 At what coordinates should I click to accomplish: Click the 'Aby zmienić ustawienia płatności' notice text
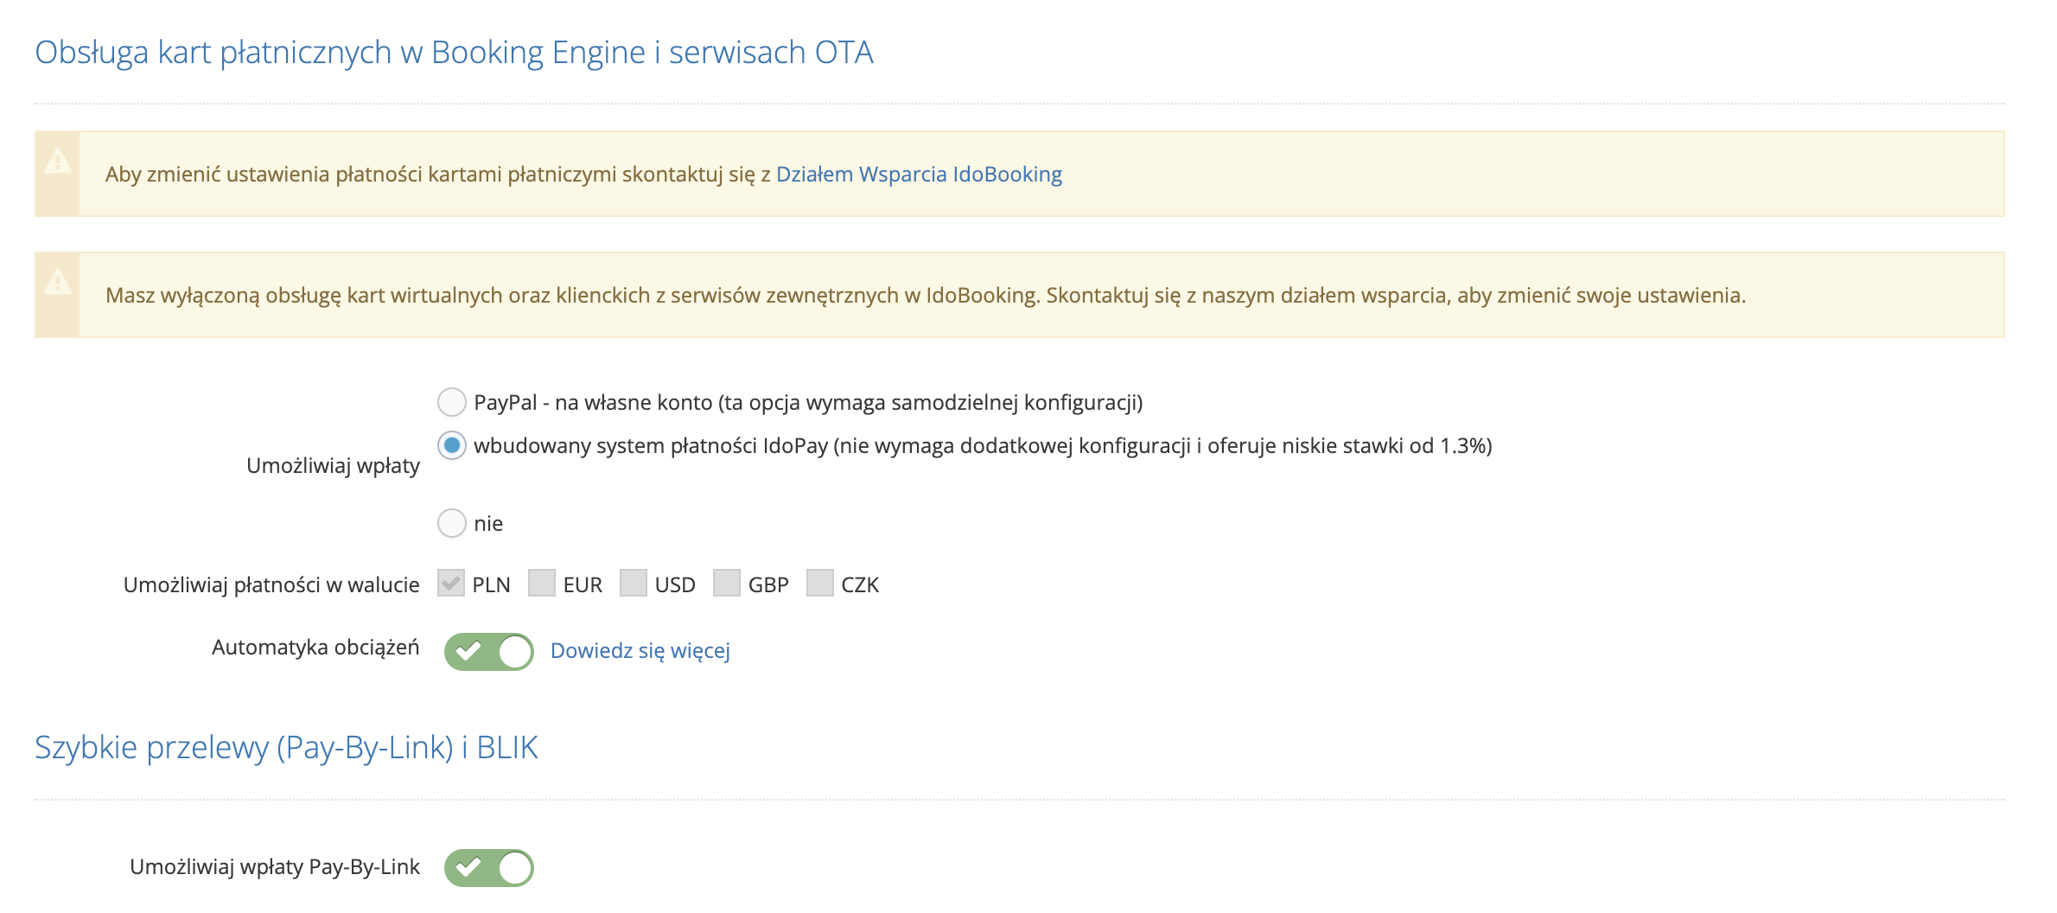click(437, 174)
